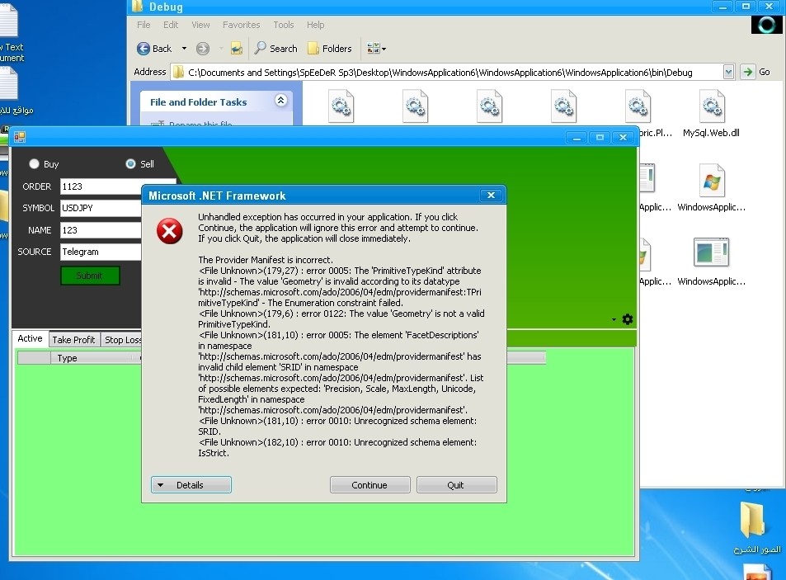Open the Favorites menu
Screen dimensions: 786x580
tap(241, 25)
